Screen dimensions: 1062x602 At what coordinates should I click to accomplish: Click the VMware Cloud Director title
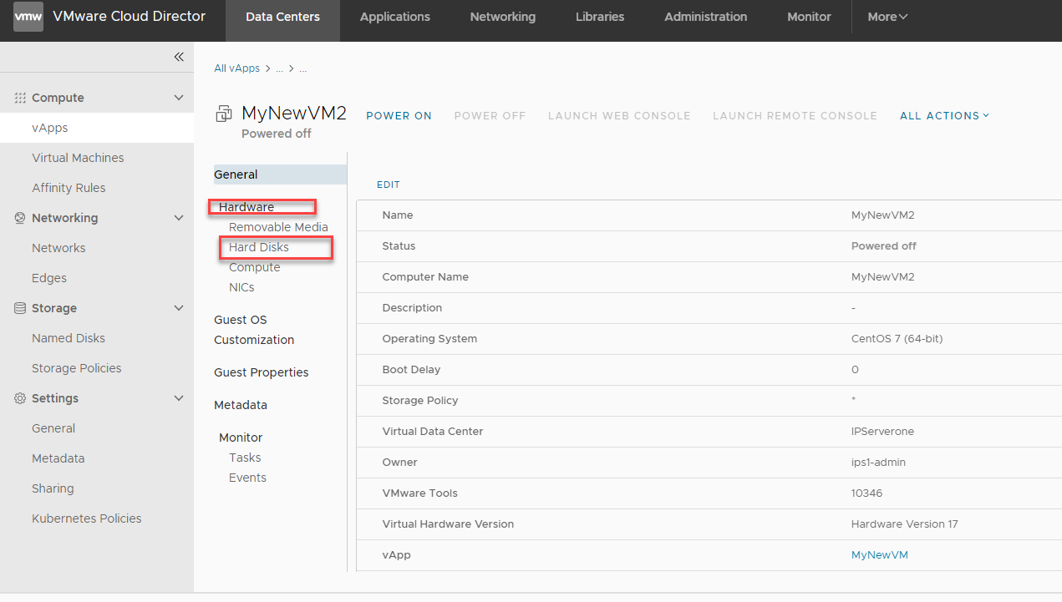coord(129,16)
